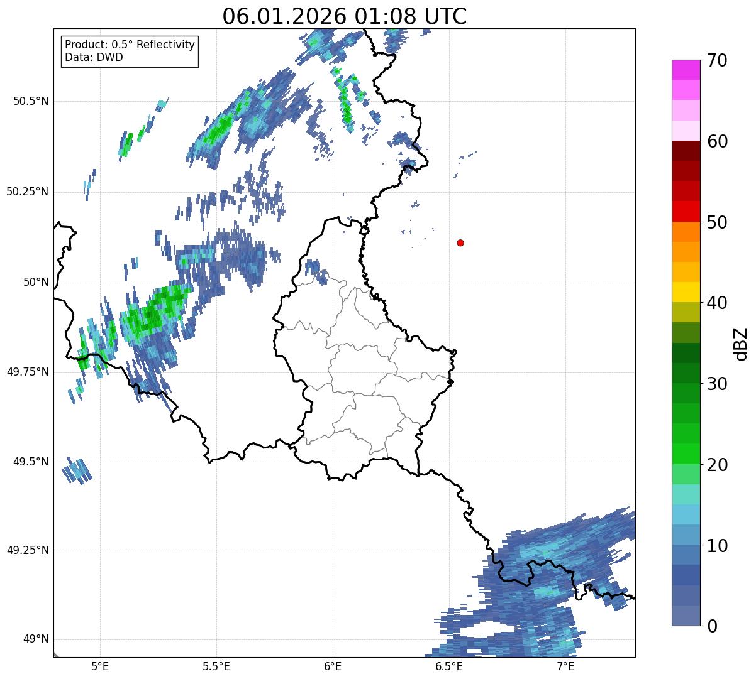Click the 6.5°E longitude label
The height and width of the screenshot is (679, 756).
[449, 666]
